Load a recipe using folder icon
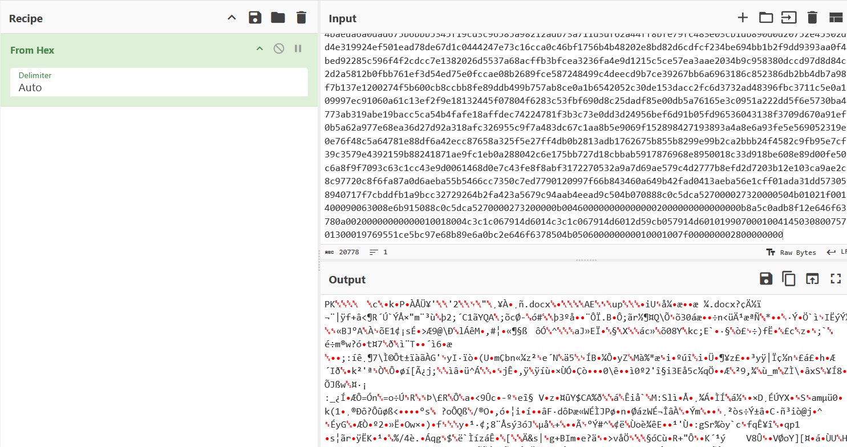This screenshot has height=447, width=847. (278, 18)
